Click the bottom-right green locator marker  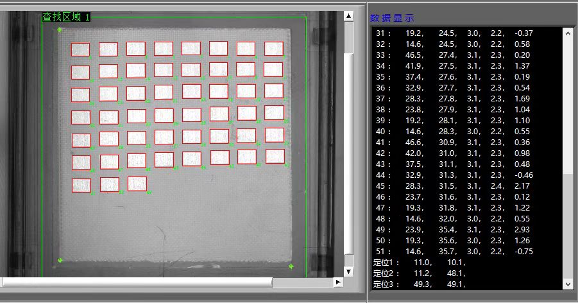click(x=291, y=266)
